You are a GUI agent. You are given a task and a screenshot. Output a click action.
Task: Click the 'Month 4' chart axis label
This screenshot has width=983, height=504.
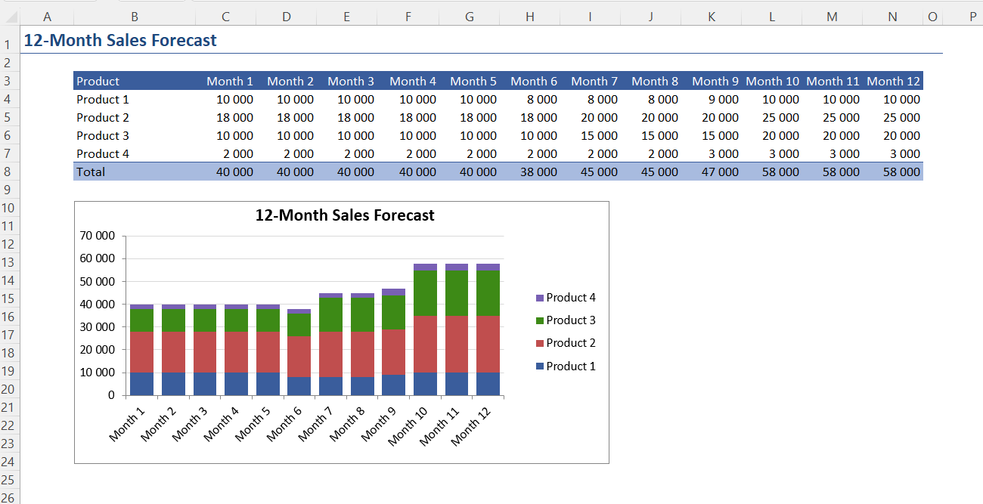click(x=222, y=423)
